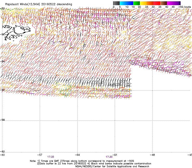Click the red 30-35 knots legend swatch

[157, 3]
